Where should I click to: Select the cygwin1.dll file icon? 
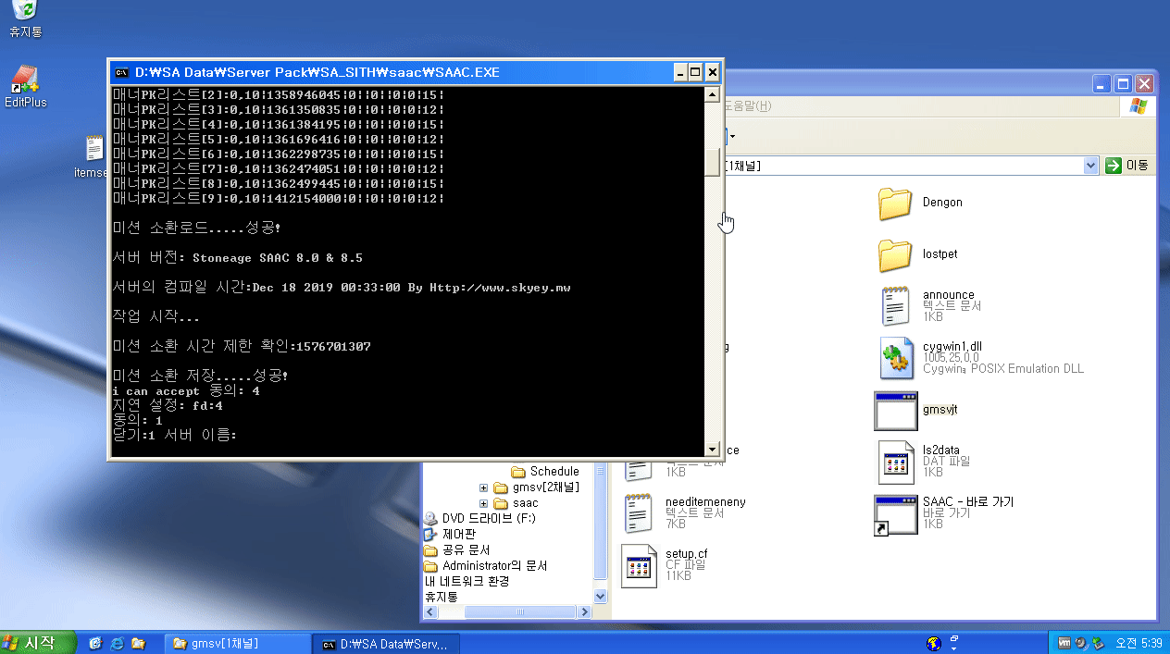point(895,358)
